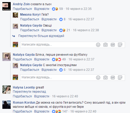This screenshot has width=130, height=113.
Task: Expand more replies under Andriy Zoin's comment
Action: pos(41,36)
